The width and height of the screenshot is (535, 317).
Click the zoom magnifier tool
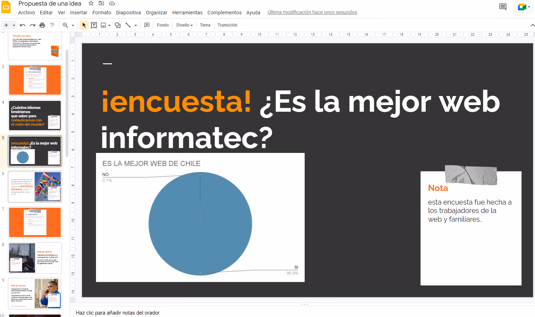click(x=65, y=25)
